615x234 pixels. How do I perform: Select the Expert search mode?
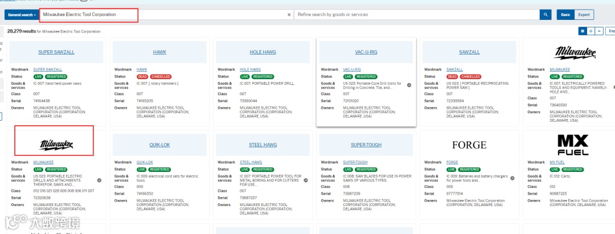(584, 14)
